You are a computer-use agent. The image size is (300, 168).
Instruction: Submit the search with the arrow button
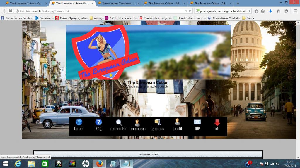pos(249,11)
